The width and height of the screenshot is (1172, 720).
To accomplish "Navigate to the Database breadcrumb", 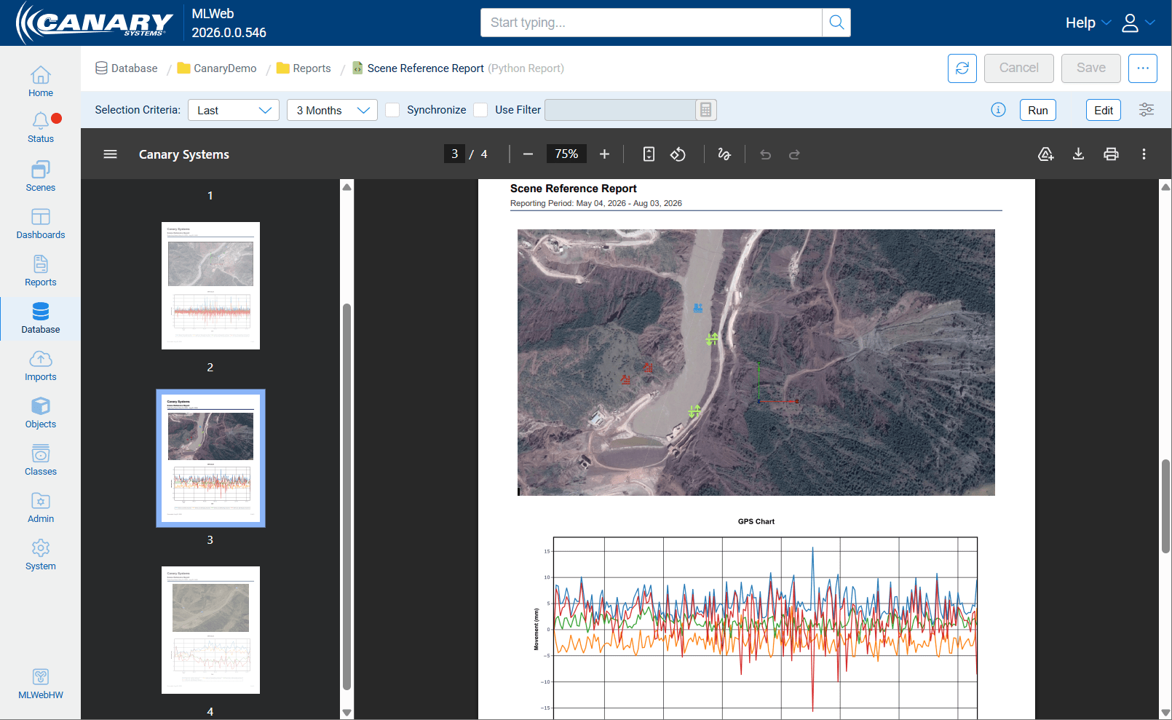I will coord(127,68).
